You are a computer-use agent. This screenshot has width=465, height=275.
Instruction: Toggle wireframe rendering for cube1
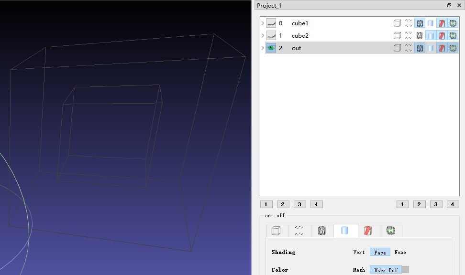420,23
